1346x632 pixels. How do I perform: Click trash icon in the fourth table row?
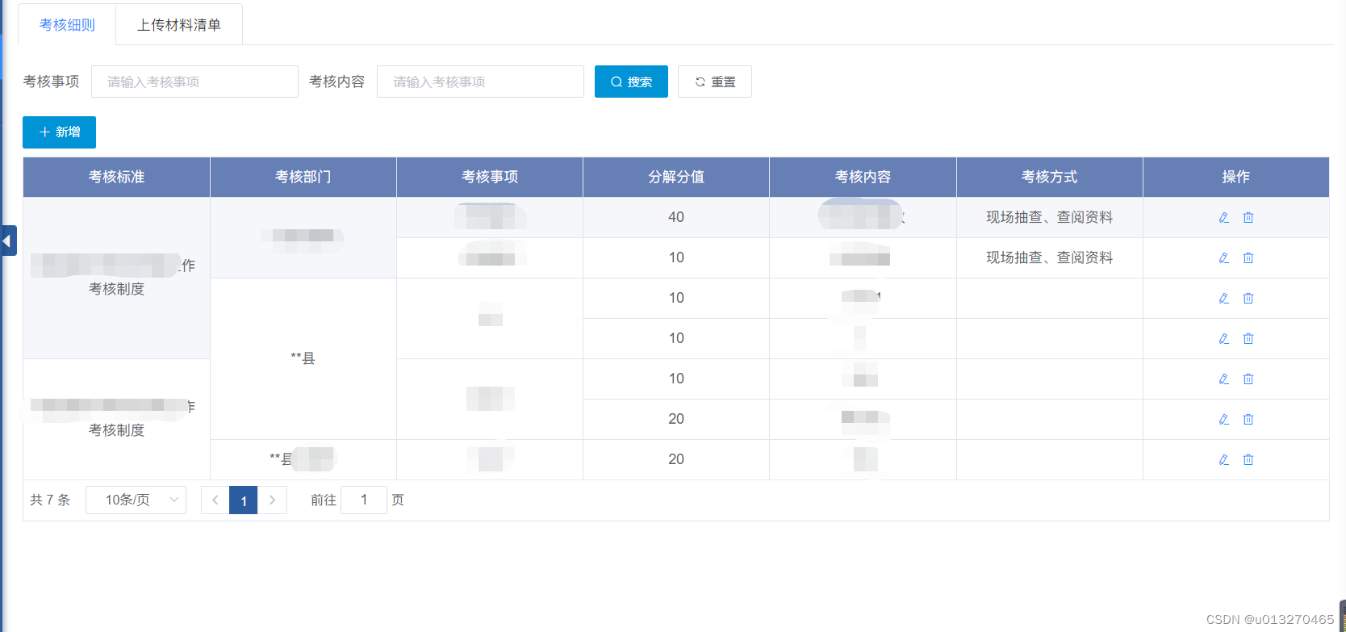pos(1248,338)
